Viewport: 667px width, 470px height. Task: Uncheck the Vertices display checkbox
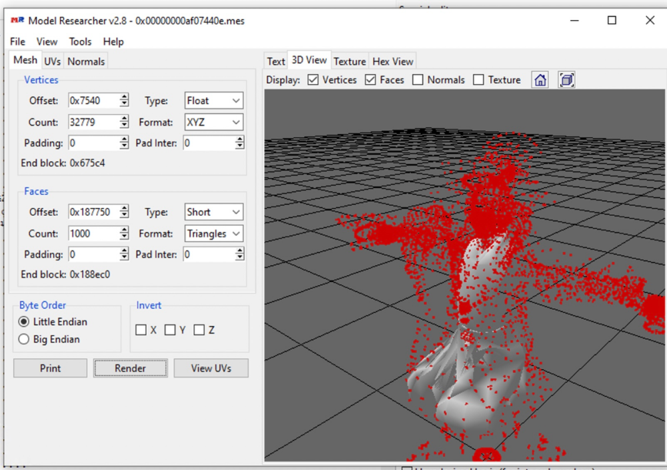coord(313,79)
